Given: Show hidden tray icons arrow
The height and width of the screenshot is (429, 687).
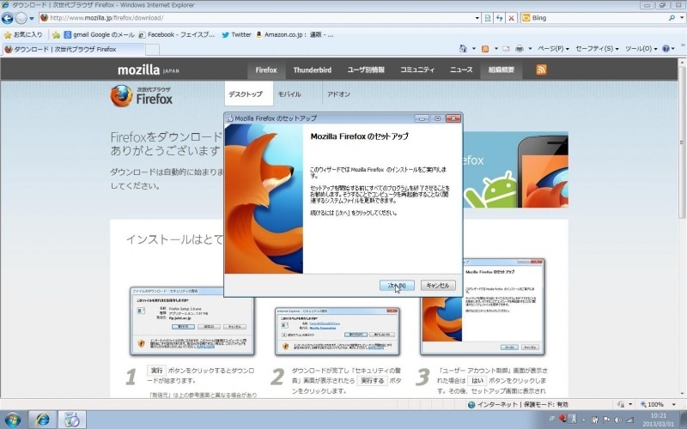Looking at the screenshot, I should pos(585,420).
